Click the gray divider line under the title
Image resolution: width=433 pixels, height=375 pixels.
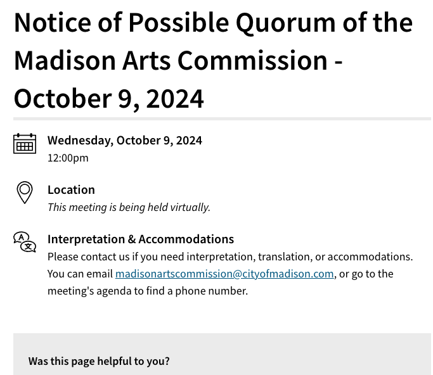[222, 119]
